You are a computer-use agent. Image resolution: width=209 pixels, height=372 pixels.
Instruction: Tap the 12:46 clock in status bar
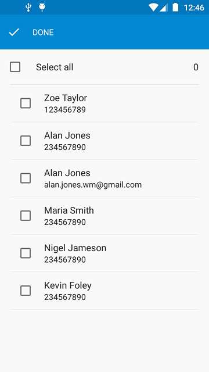194,8
